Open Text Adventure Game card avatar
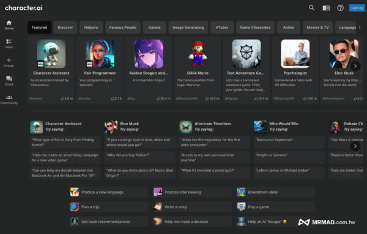The width and height of the screenshot is (367, 234). tap(247, 54)
